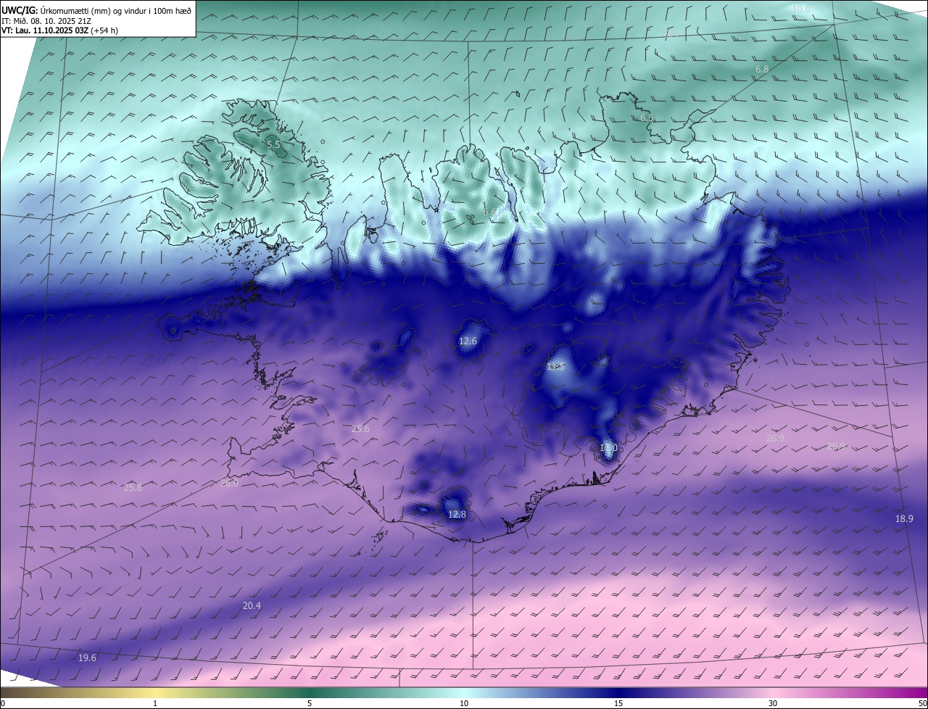Click the 20.4 value in the southern sea
This screenshot has height=709, width=928.
pyautogui.click(x=252, y=605)
